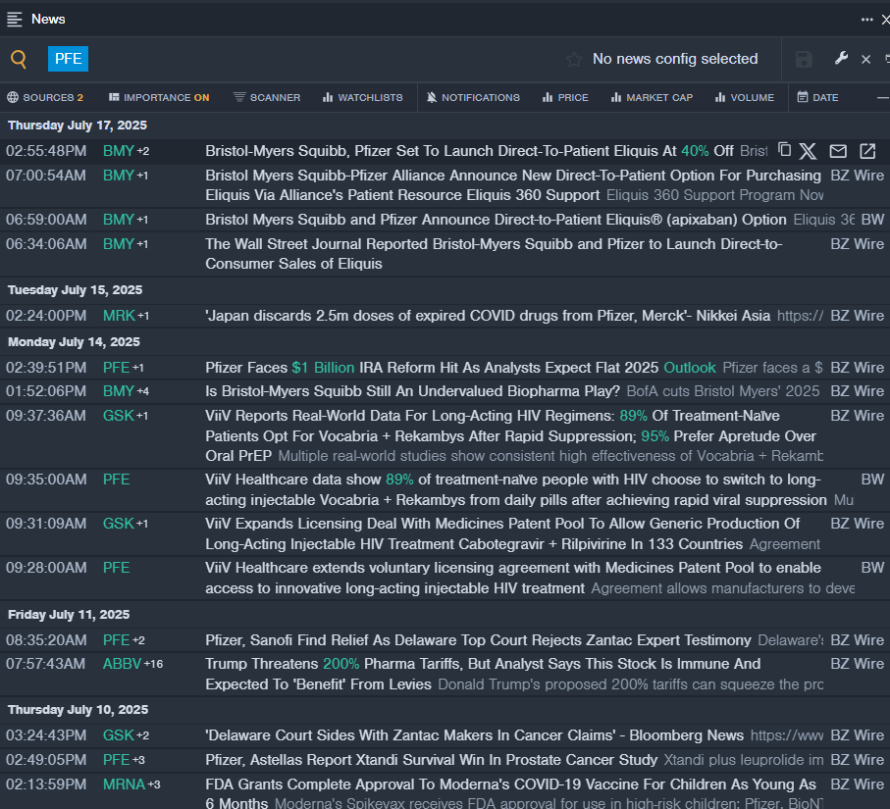Click the ABBV ticker symbol

pyautogui.click(x=122, y=664)
